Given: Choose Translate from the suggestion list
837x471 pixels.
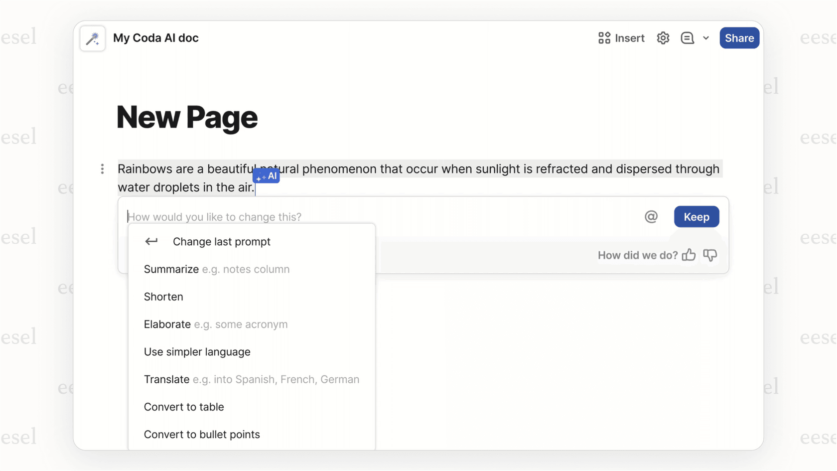Looking at the screenshot, I should point(166,379).
